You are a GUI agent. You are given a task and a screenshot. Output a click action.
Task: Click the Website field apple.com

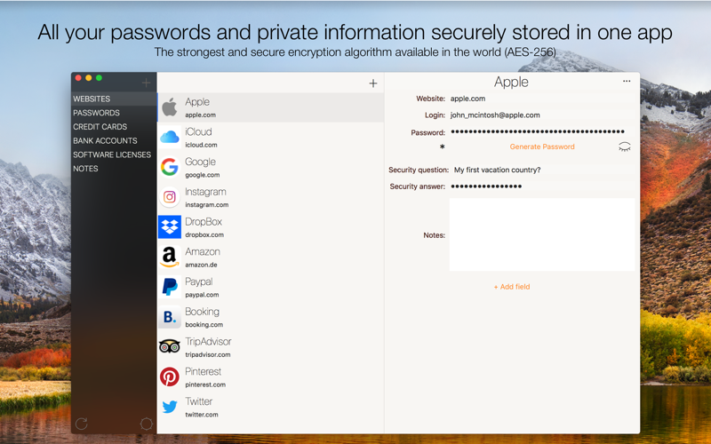[542, 99]
